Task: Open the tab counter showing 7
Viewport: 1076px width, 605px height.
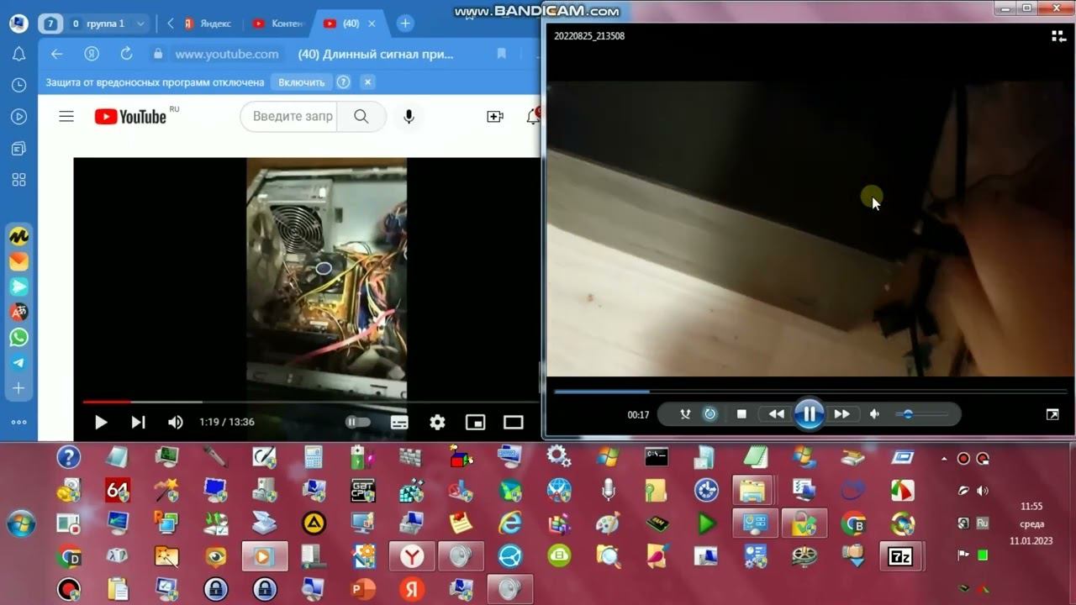Action: pos(51,24)
